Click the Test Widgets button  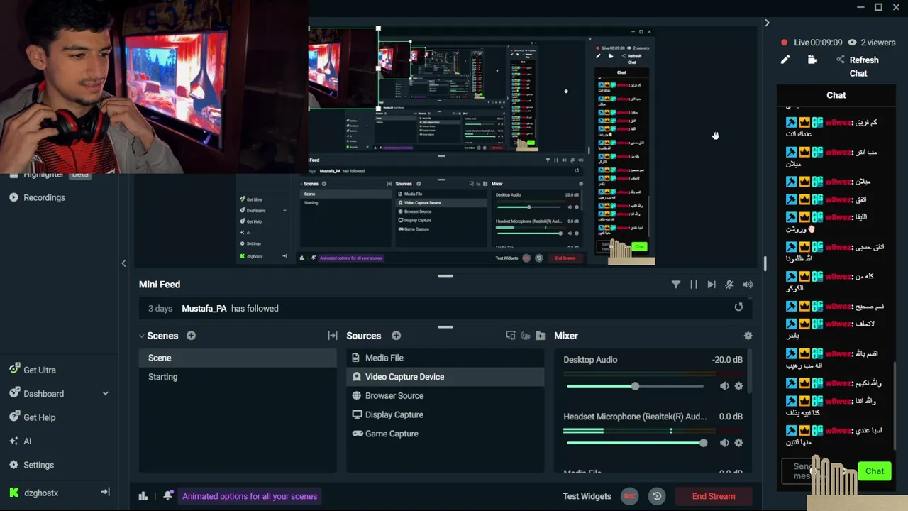click(x=587, y=496)
